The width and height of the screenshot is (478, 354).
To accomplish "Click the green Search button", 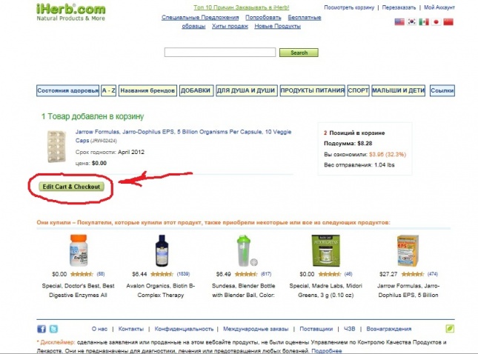I will point(299,53).
